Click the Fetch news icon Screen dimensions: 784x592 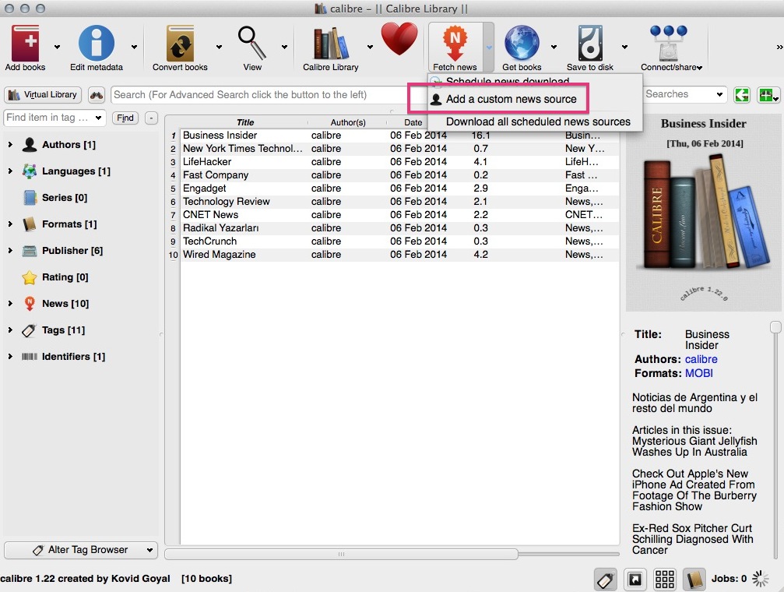(x=455, y=44)
